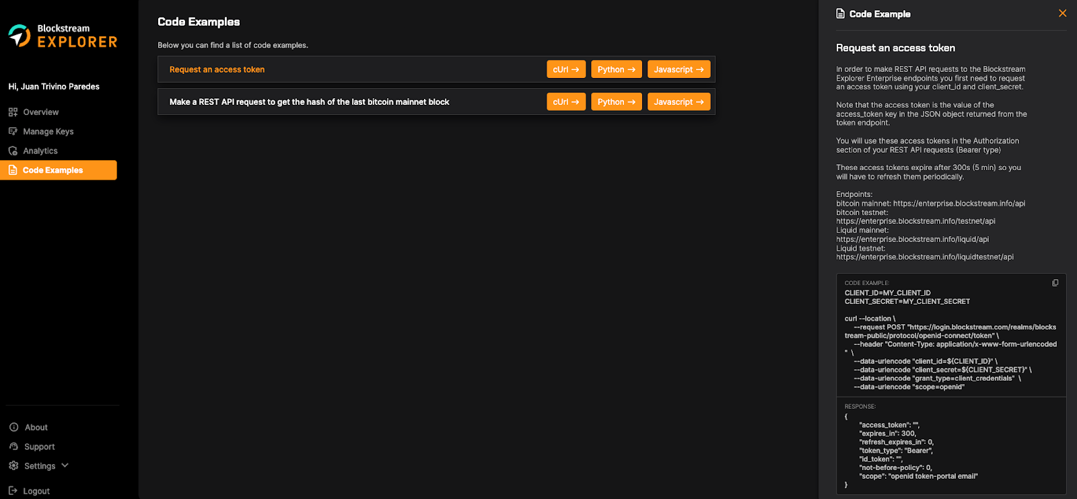Click the 'curl --location' line
Screen dimensions: 1077x499
(870, 319)
